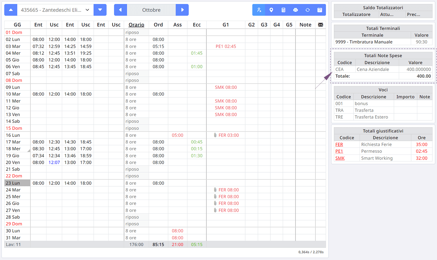
Task: Click 9999 - Timbratura Manuale terminal row
Action: (x=383, y=42)
